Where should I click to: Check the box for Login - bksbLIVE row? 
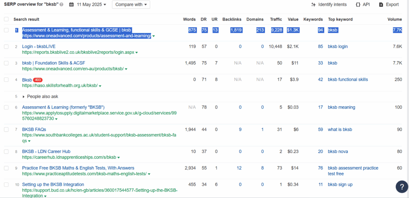point(6,47)
